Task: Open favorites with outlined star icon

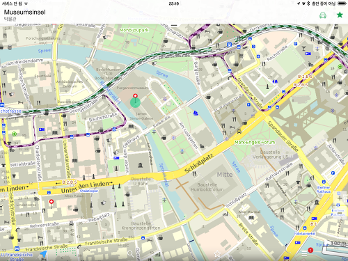Action: [x=217, y=254]
